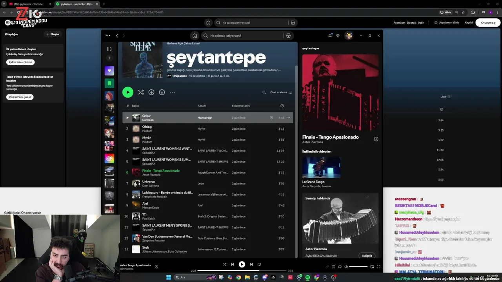Enter full screen with the expand icon
Image resolution: width=502 pixels, height=282 pixels.
point(378,267)
